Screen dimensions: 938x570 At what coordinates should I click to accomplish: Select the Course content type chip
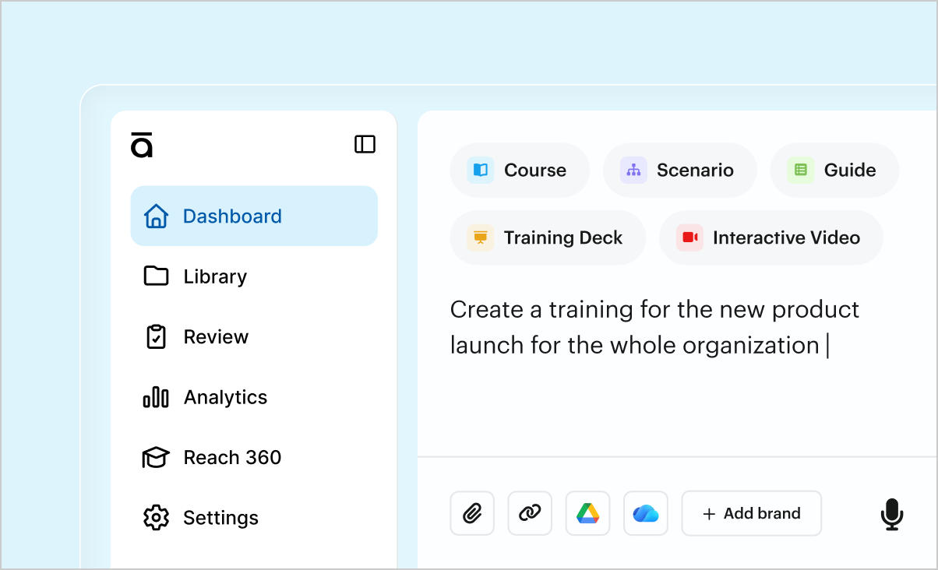(x=520, y=170)
